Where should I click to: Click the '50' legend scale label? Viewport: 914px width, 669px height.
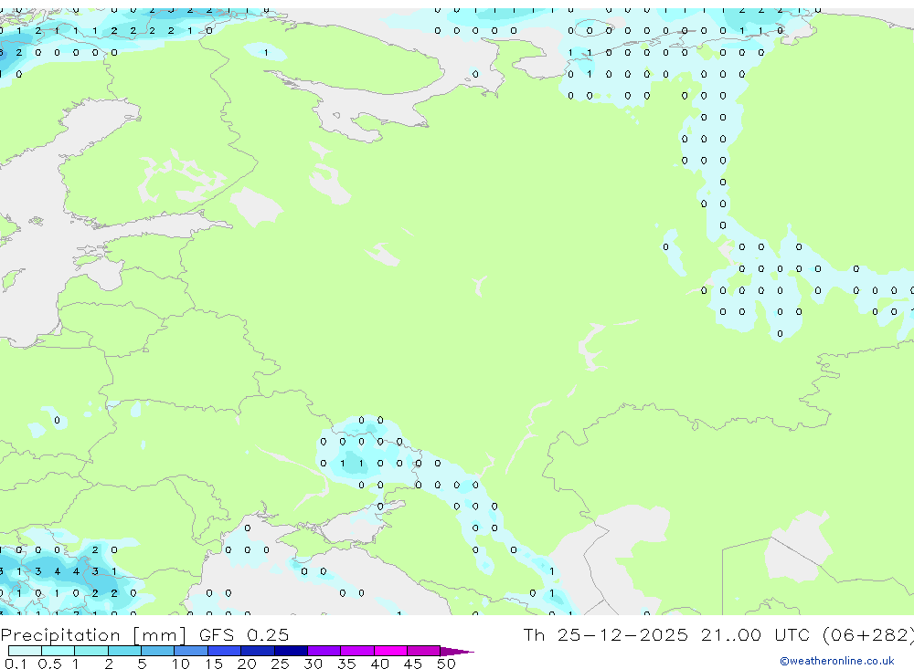pyautogui.click(x=446, y=664)
